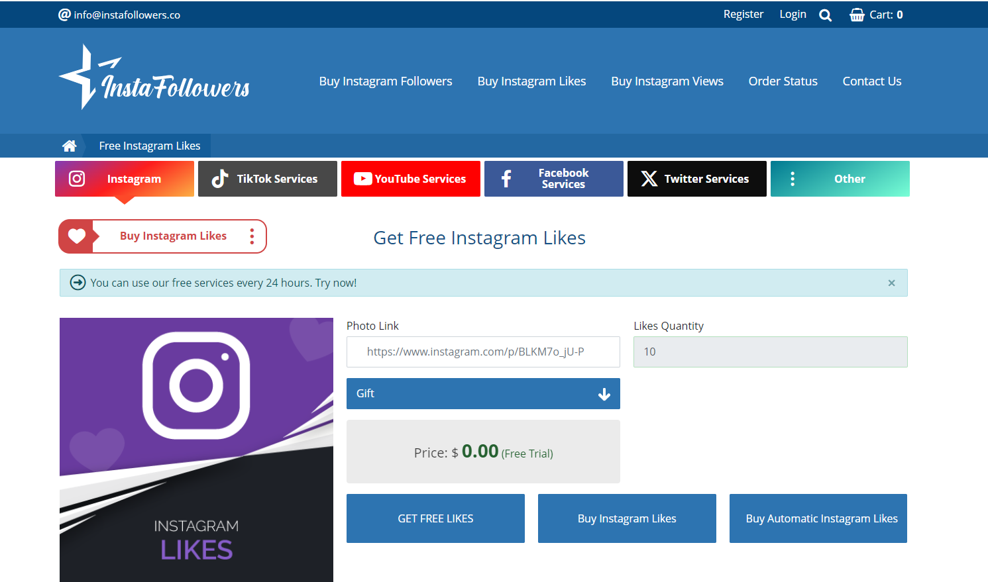Open the Order Status page
Viewport: 988px width, 582px height.
(783, 81)
